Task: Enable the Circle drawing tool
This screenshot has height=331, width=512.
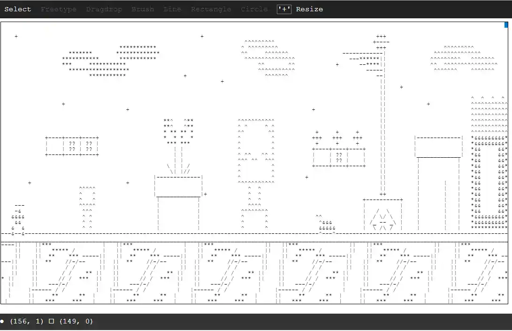Action: (x=254, y=9)
